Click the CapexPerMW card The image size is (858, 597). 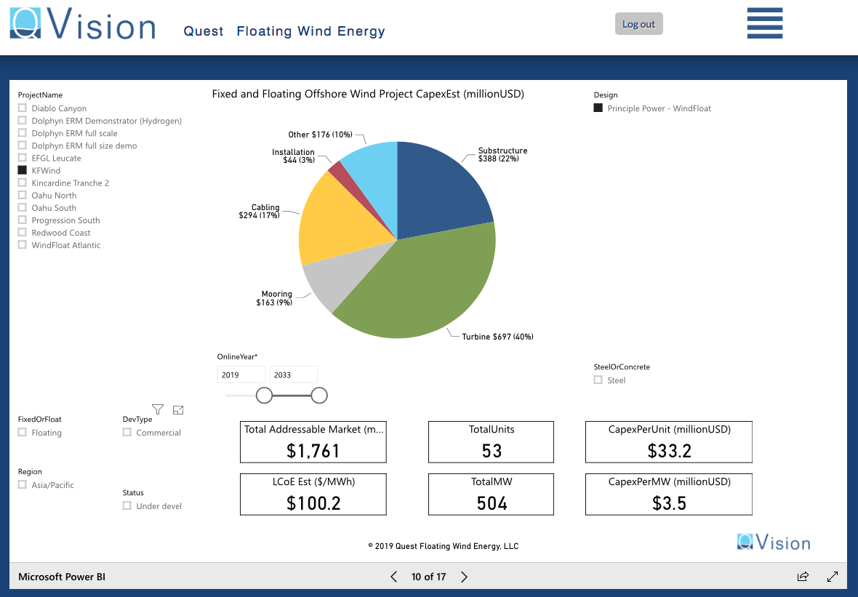click(669, 494)
